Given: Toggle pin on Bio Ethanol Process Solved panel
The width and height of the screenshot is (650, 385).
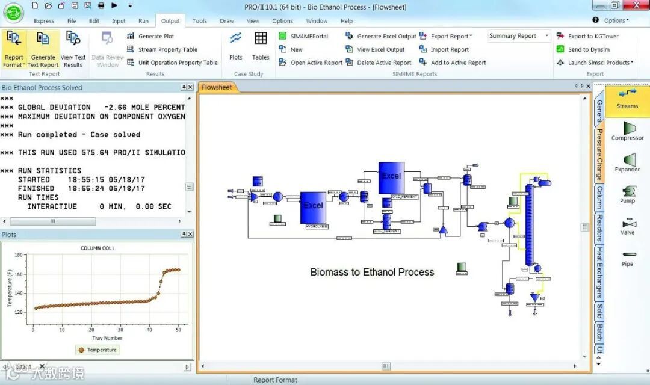Looking at the screenshot, I should (x=184, y=87).
